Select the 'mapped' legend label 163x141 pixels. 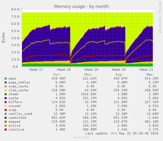14,122
